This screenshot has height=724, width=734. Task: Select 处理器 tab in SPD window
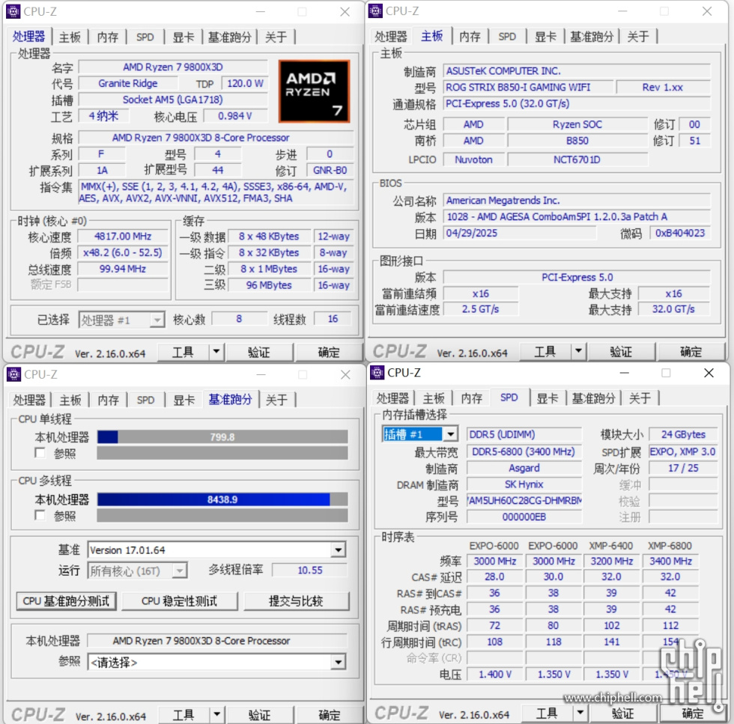[392, 398]
